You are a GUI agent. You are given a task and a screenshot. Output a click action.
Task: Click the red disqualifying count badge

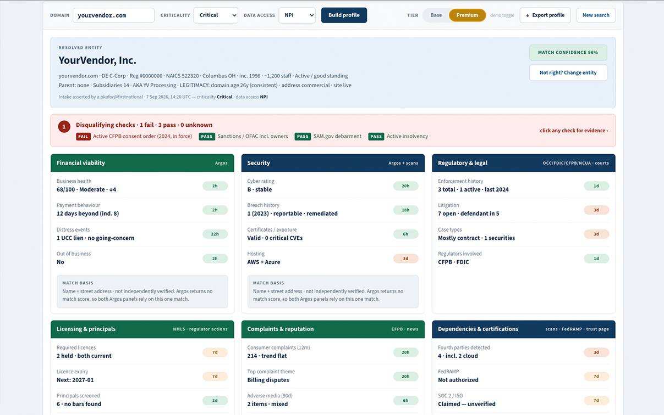click(64, 127)
